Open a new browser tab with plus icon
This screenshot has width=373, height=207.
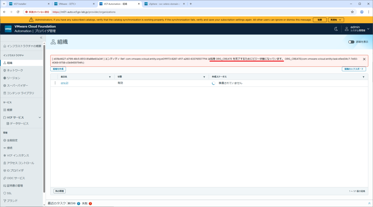coord(191,4)
